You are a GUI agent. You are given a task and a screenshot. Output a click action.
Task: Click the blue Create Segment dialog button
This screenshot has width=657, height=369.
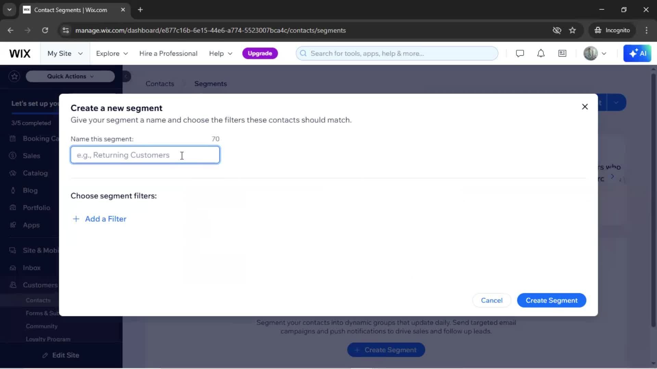[552, 300]
